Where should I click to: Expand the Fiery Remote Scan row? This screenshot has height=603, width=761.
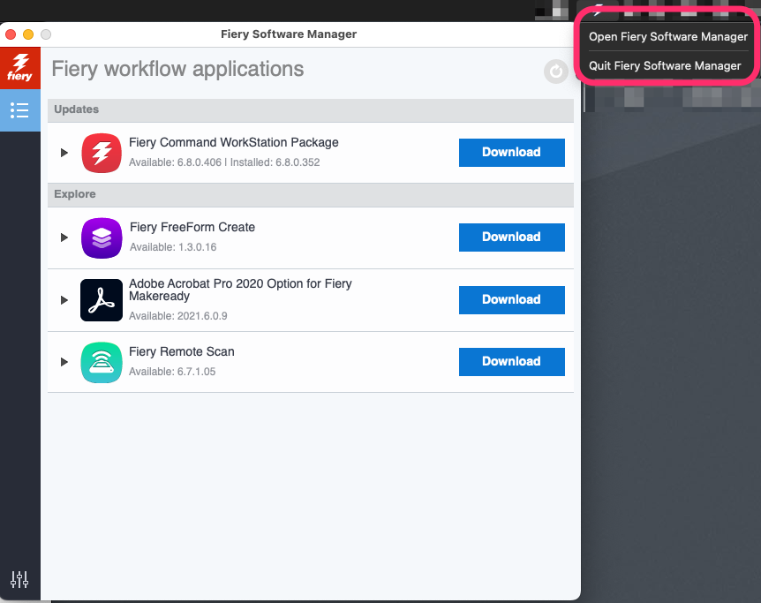64,362
